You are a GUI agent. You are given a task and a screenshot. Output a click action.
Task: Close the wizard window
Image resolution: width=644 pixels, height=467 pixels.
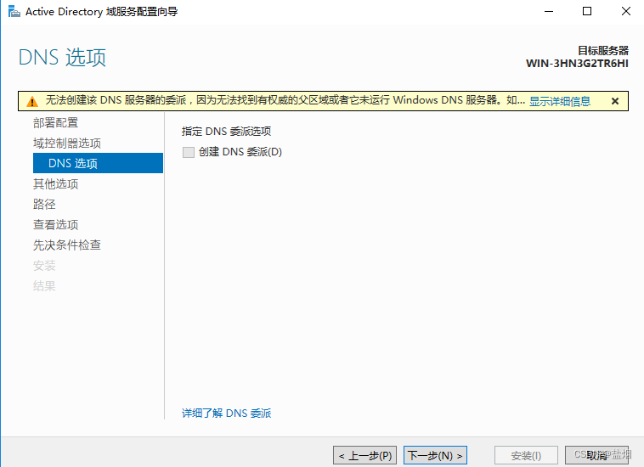(625, 12)
